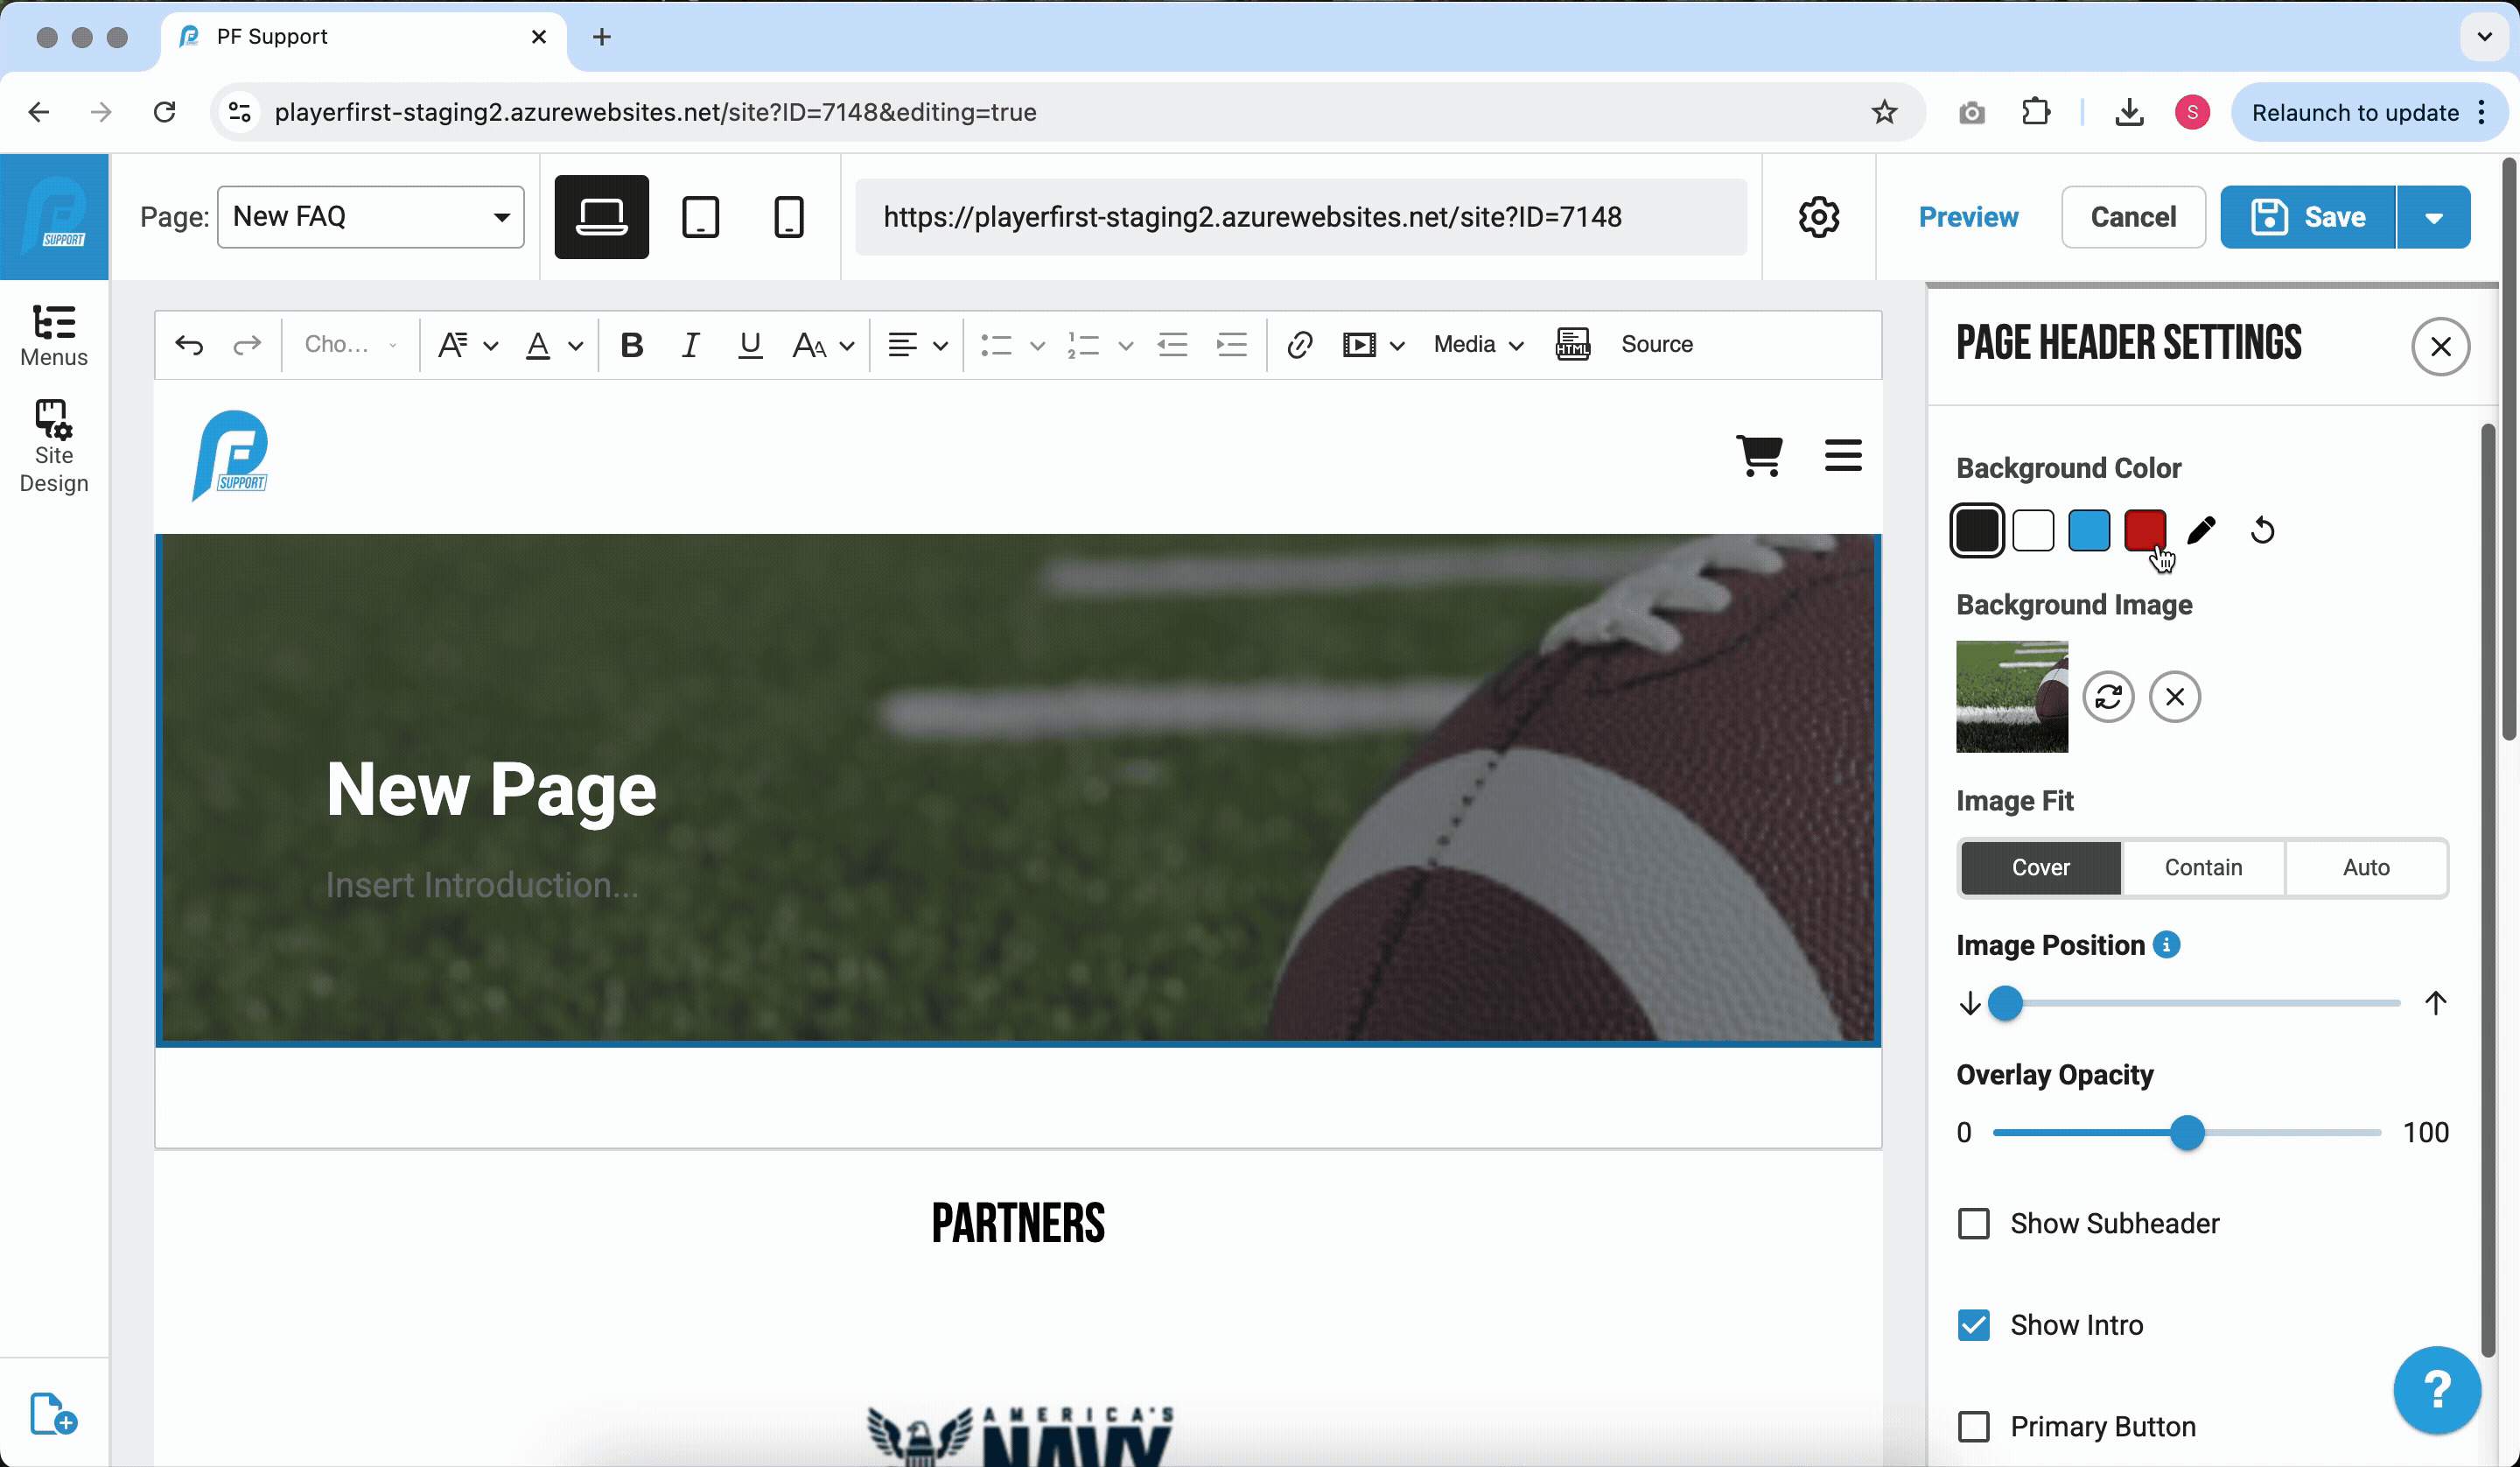Screen dimensions: 2520x1467
Task: Open the hamburger menu in site header
Action: (x=1842, y=455)
